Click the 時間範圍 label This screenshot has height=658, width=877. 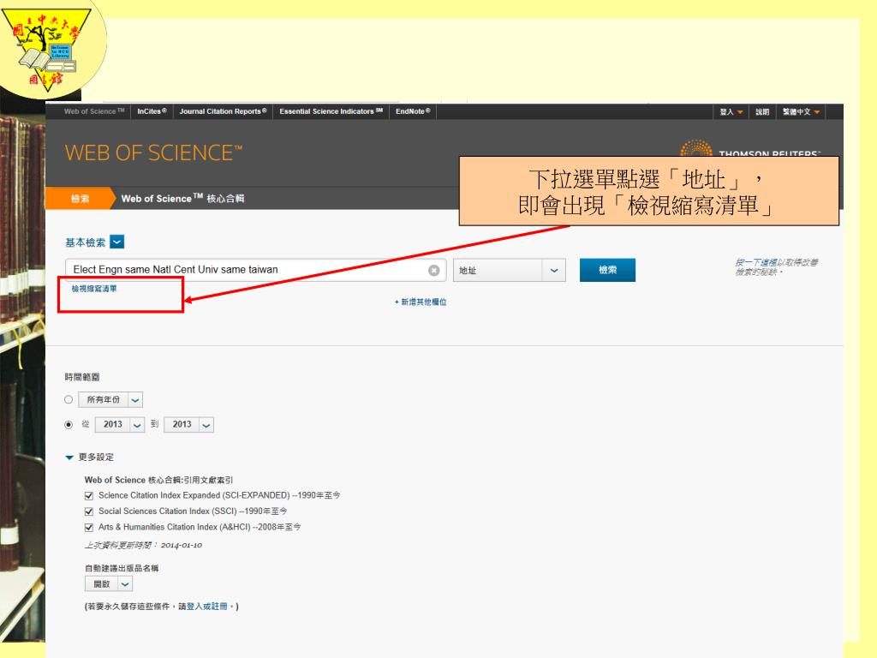tap(82, 377)
